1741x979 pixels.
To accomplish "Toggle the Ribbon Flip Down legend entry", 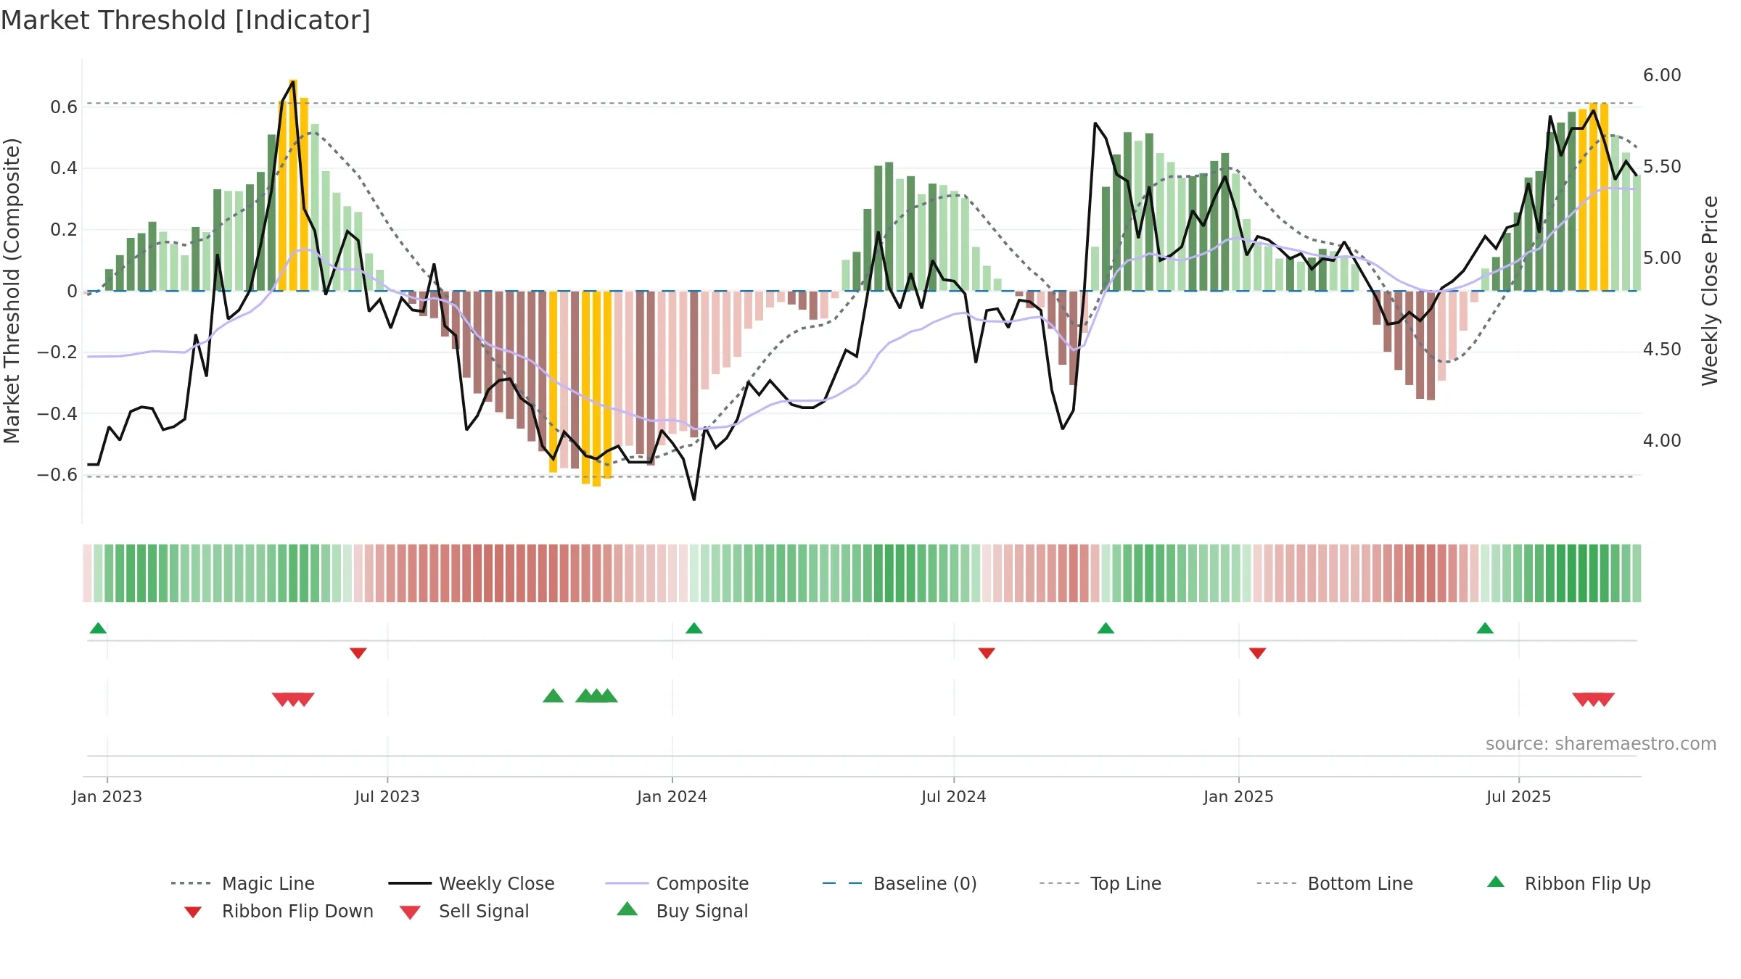I will (x=279, y=911).
